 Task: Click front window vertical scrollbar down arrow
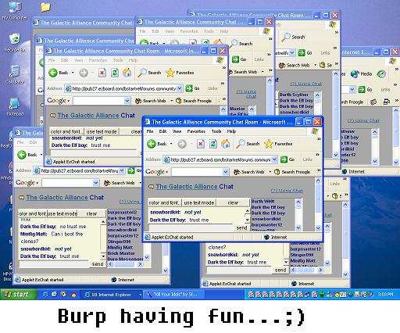tap(318, 228)
